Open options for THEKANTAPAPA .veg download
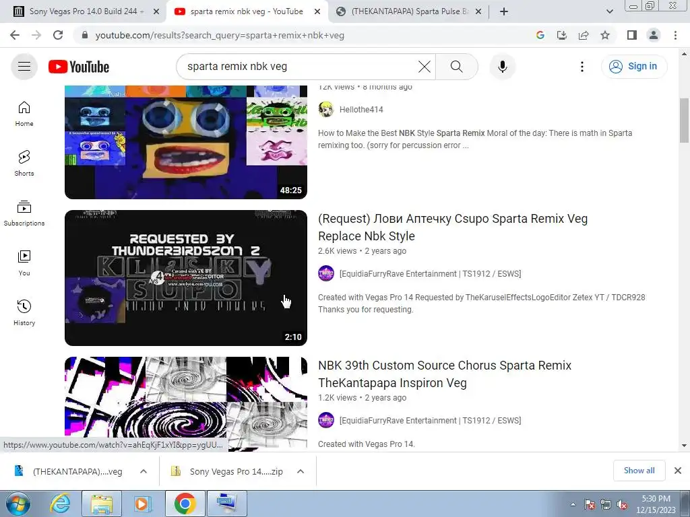Viewport: 690px width, 517px height. [144, 471]
